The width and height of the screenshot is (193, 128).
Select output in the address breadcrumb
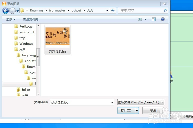(x=76, y=10)
